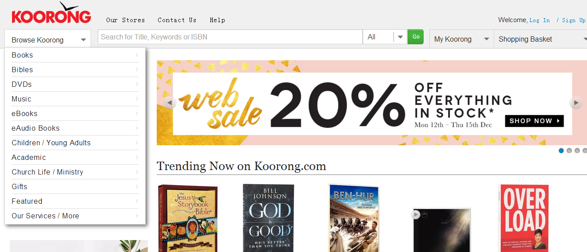The image size is (587, 252).
Task: Select the second carousel indicator dot
Action: point(569,151)
